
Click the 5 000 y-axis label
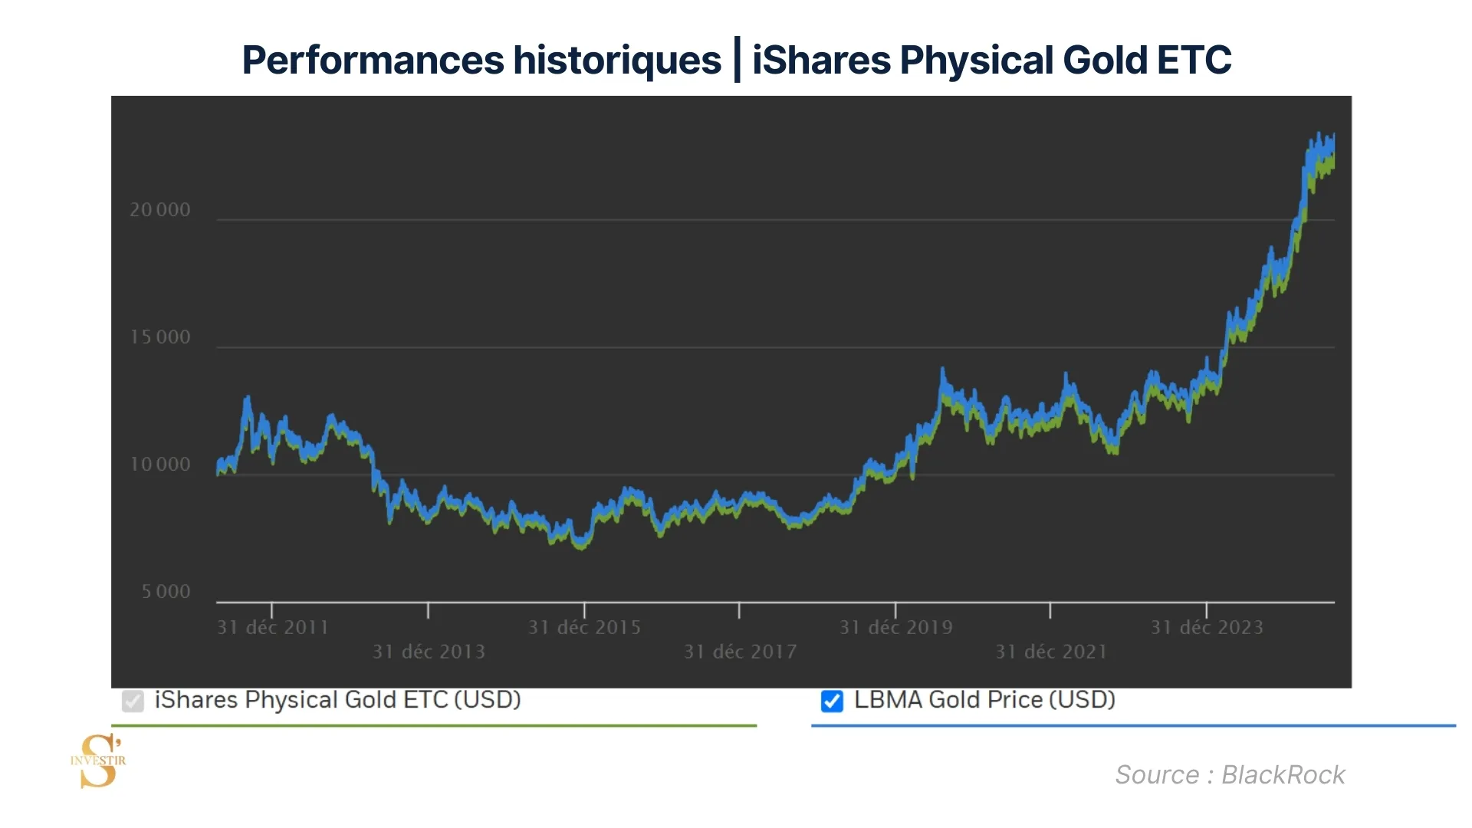[x=166, y=592]
